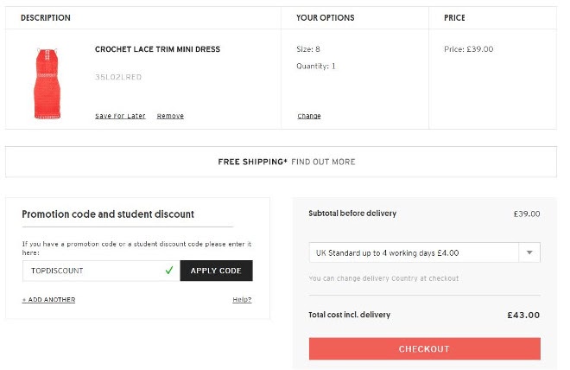Image resolution: width=570 pixels, height=370 pixels.
Task: Focus the TOPDISCOUNT promo code field
Action: [101, 271]
